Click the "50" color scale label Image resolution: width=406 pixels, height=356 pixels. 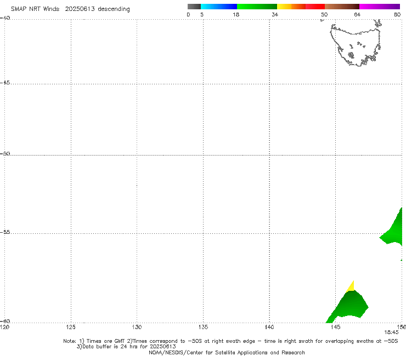[x=324, y=15]
